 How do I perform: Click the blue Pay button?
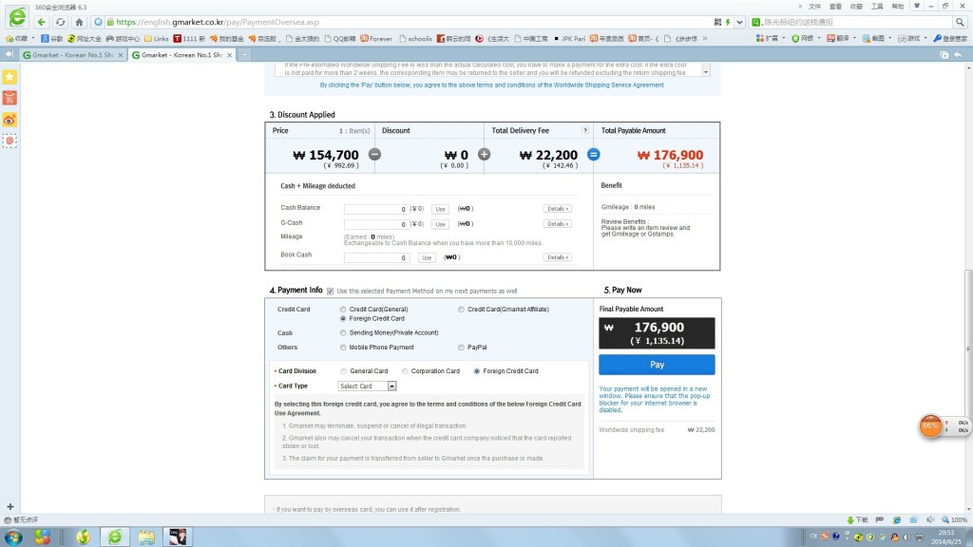coord(657,365)
